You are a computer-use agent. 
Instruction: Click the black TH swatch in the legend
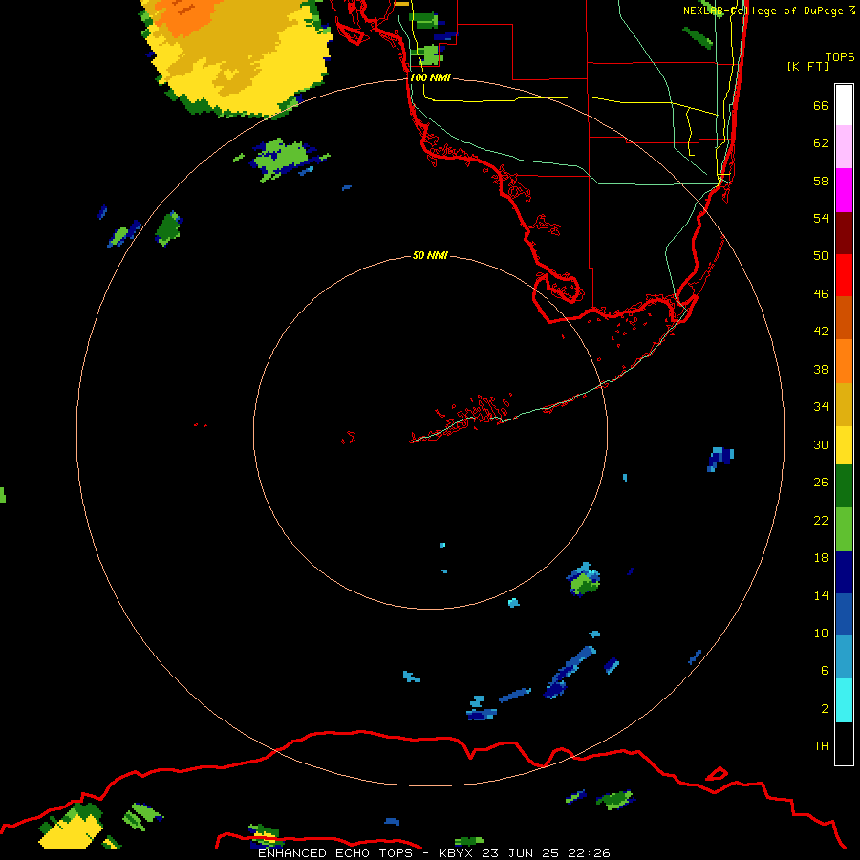coord(844,743)
